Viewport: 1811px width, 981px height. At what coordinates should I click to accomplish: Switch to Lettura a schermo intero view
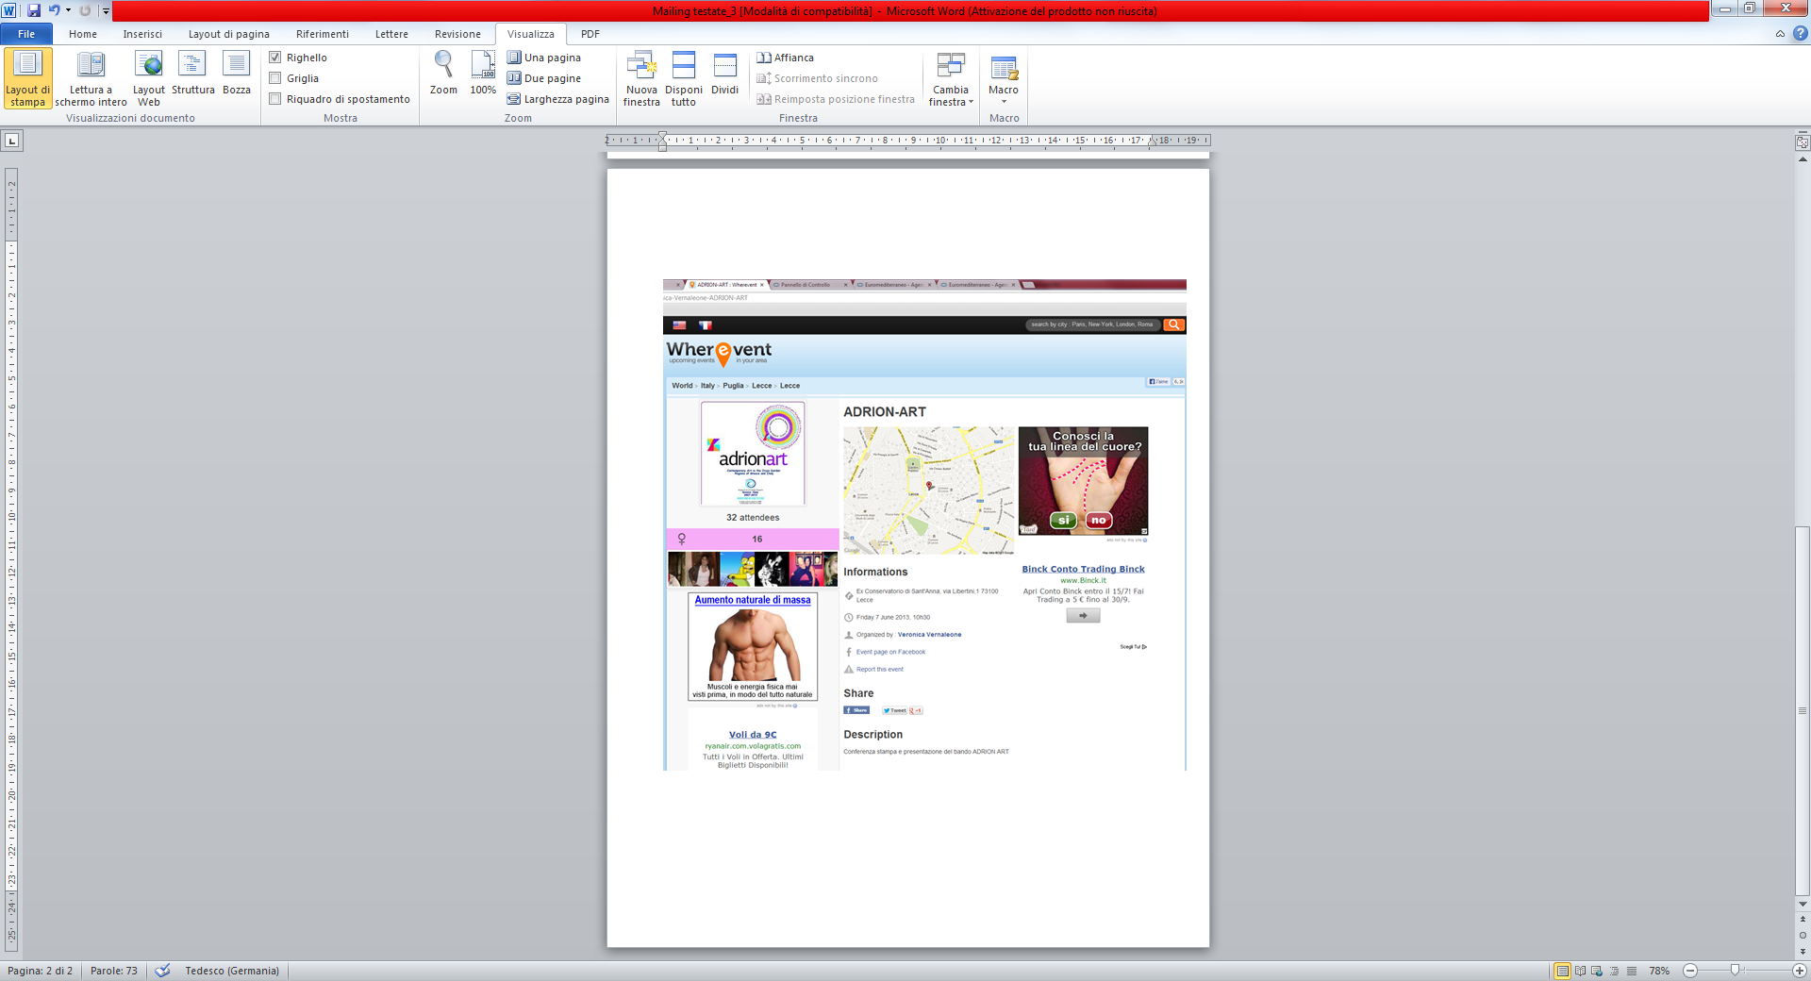pyautogui.click(x=91, y=78)
